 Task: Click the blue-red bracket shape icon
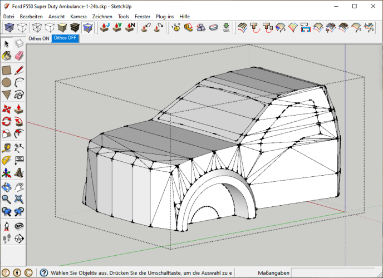pyautogui.click(x=305, y=28)
